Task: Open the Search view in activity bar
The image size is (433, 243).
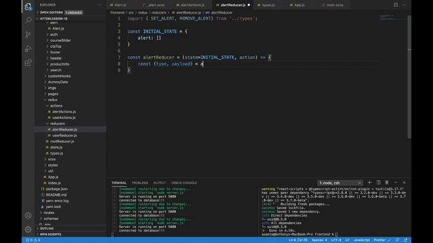Action: coord(28,20)
